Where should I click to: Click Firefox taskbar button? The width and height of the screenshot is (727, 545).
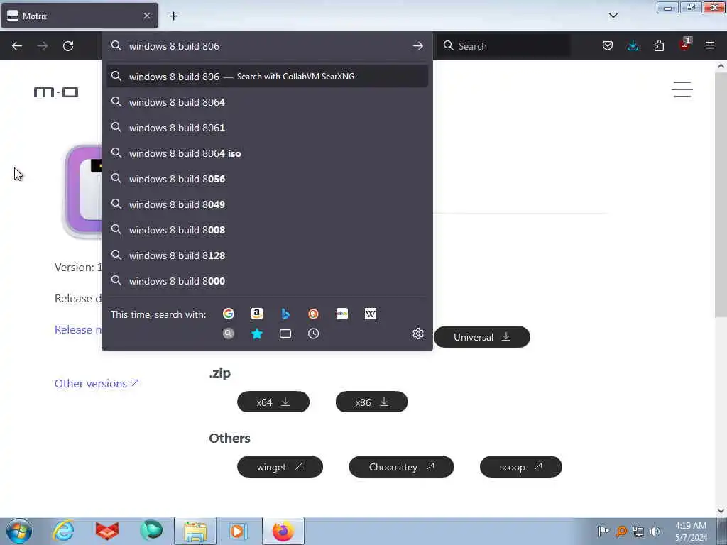(x=283, y=531)
